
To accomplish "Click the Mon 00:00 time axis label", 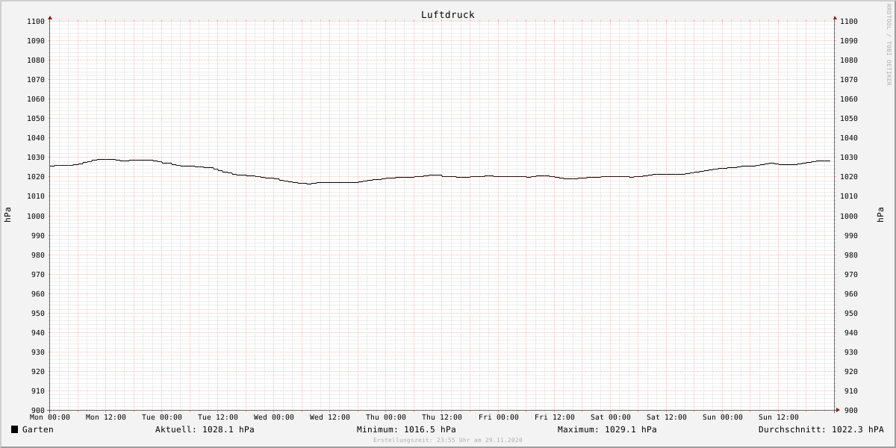I will 50,417.
